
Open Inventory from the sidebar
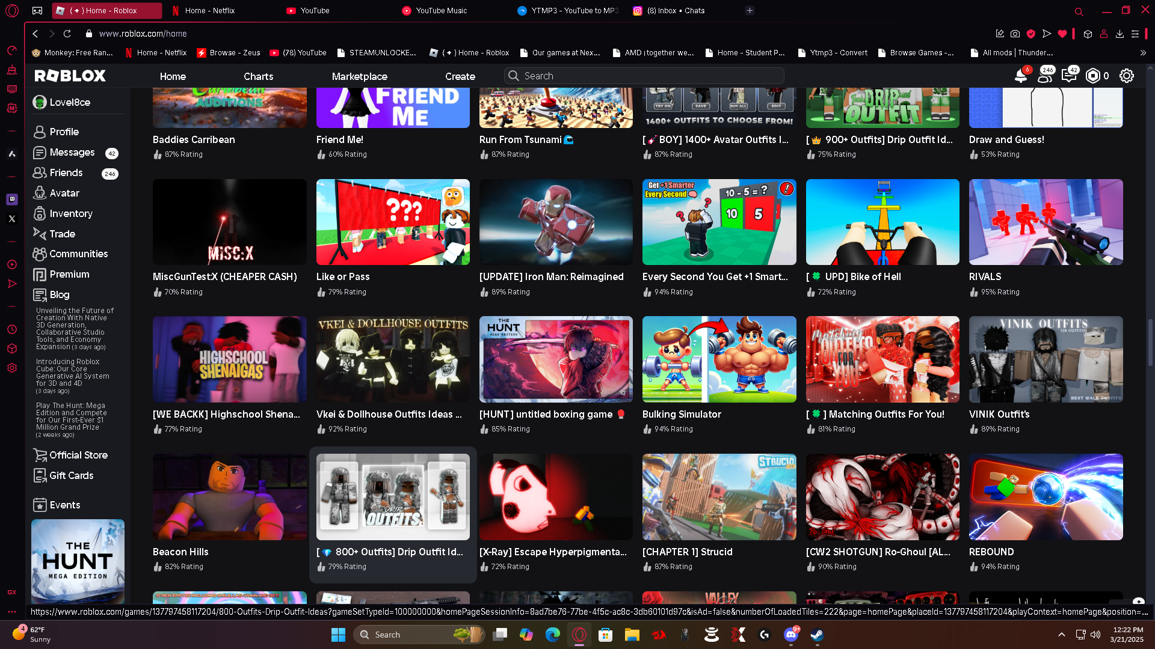[70, 213]
